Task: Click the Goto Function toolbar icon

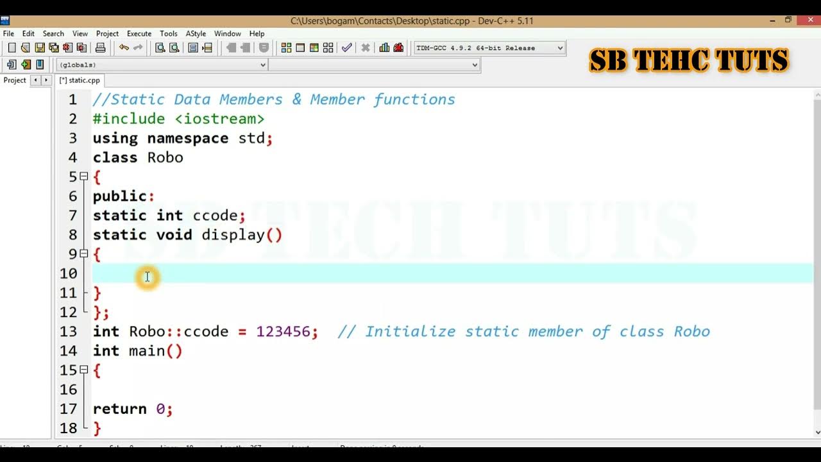Action: click(193, 47)
